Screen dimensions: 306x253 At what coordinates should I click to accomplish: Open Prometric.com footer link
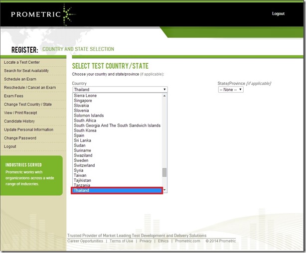click(x=187, y=241)
